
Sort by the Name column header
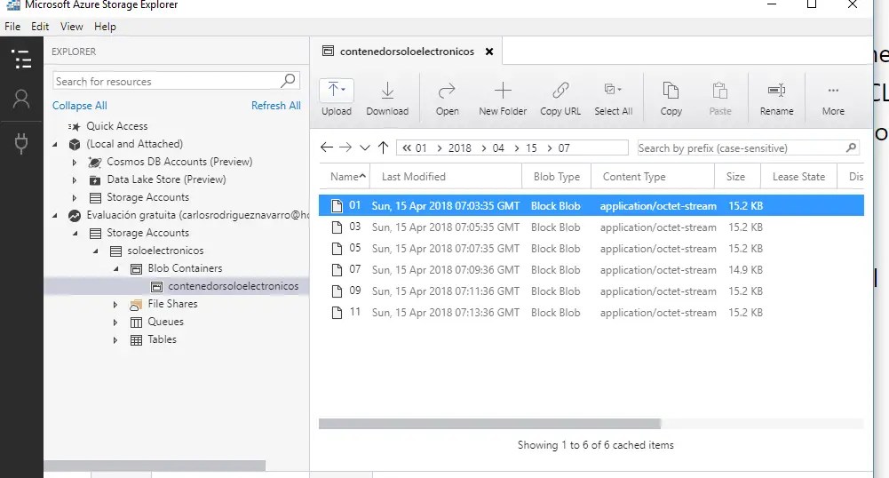(345, 177)
